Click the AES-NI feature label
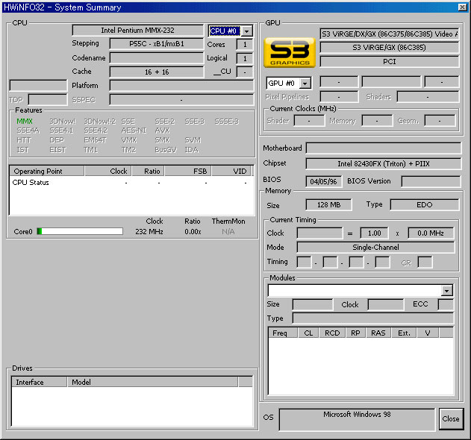This screenshot has height=440, width=471. pos(134,131)
